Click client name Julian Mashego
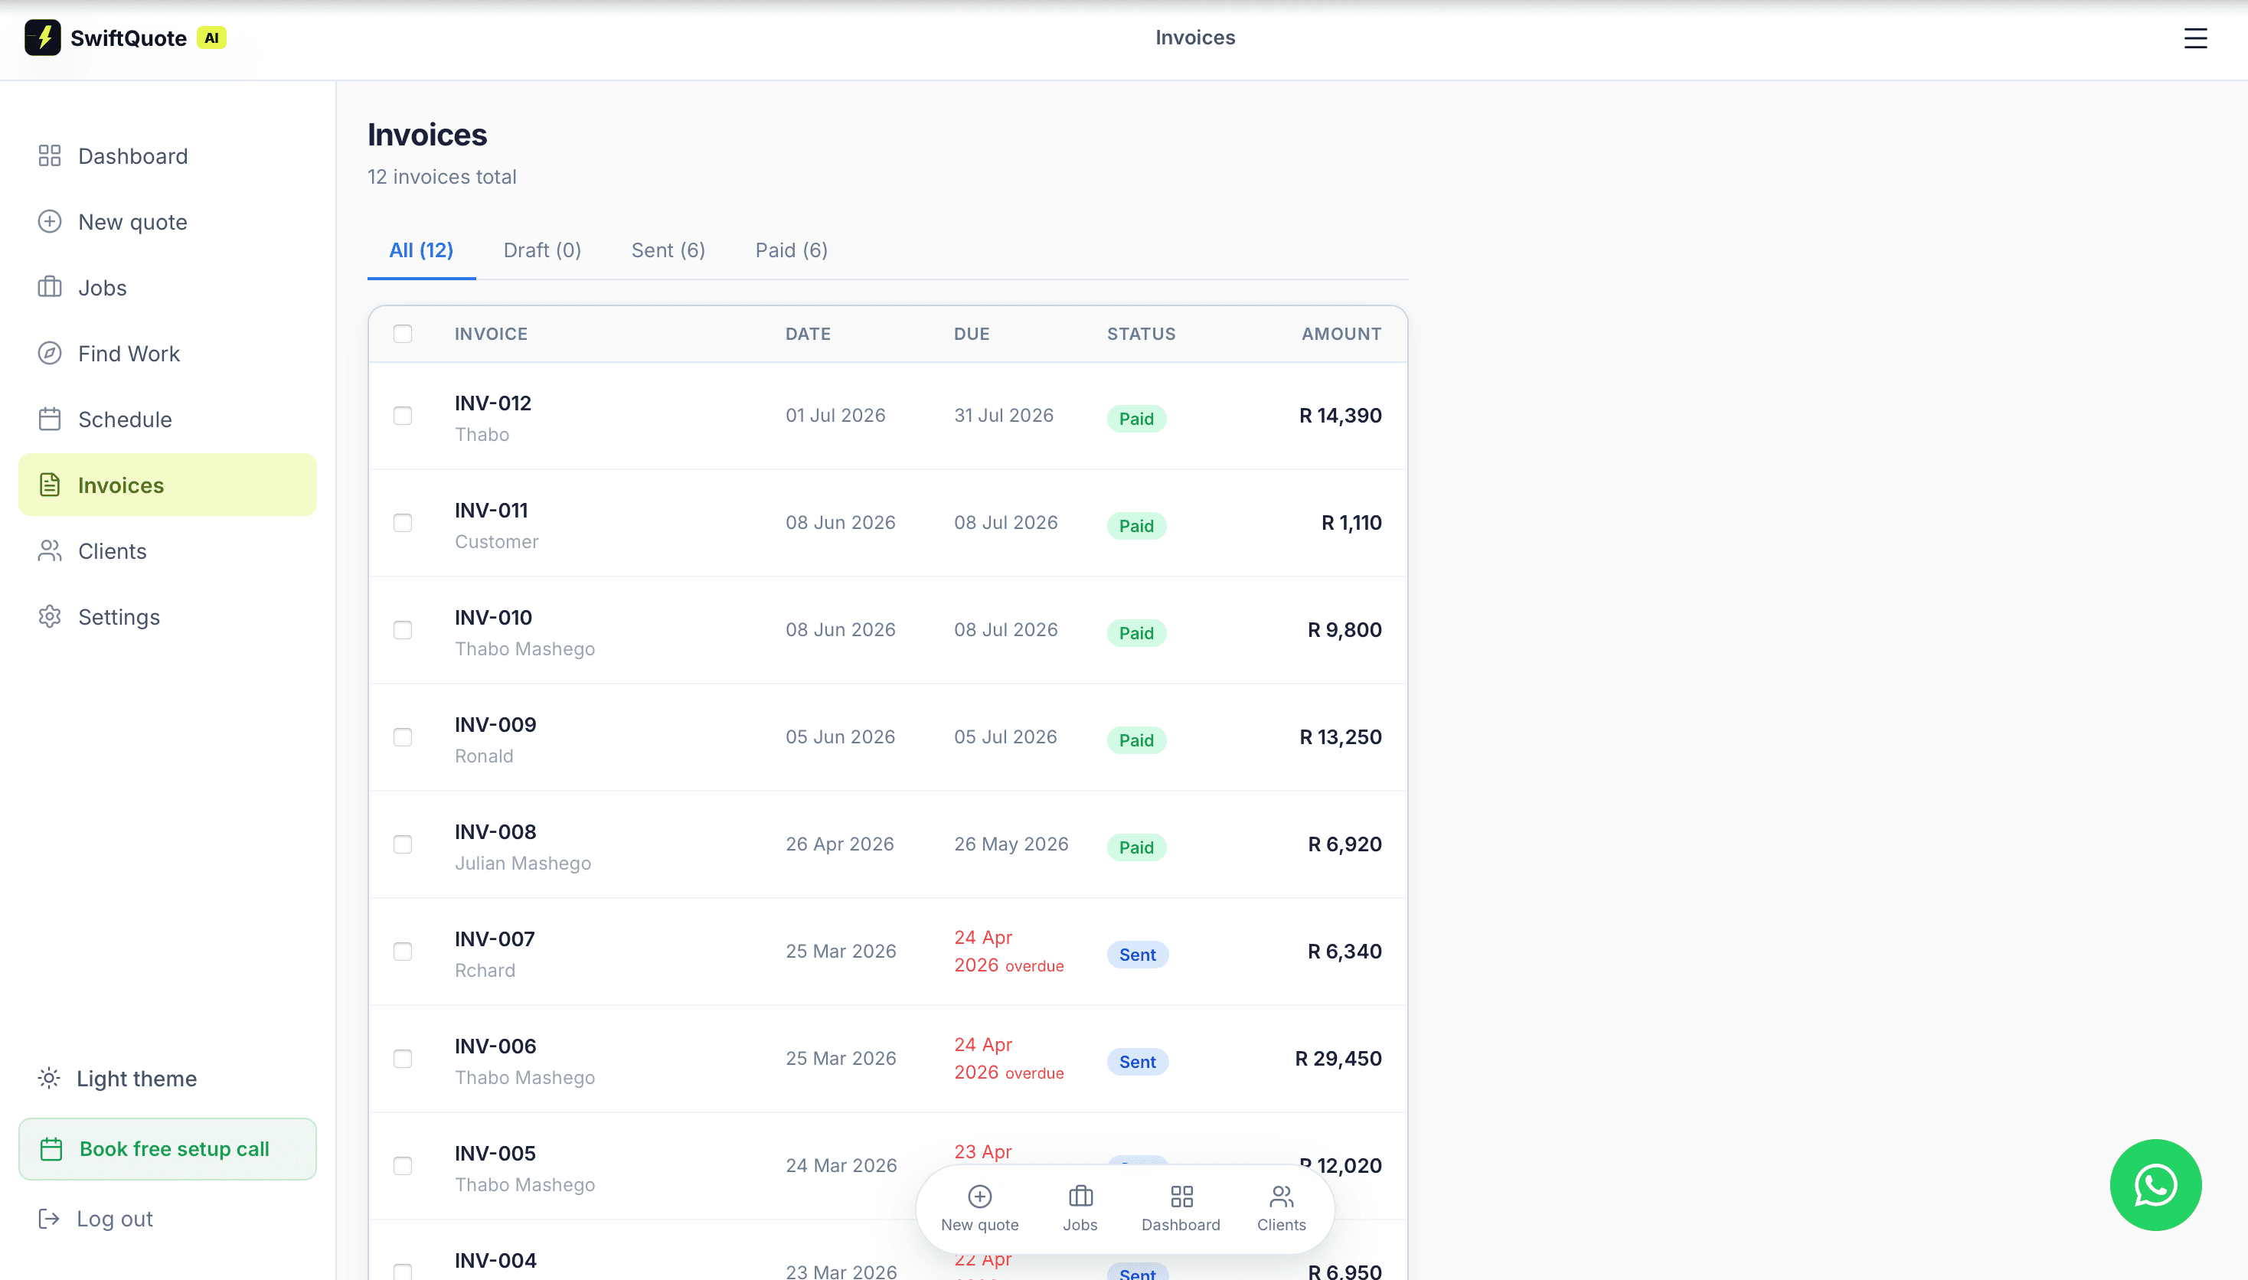This screenshot has width=2248, height=1280. pyautogui.click(x=522, y=864)
